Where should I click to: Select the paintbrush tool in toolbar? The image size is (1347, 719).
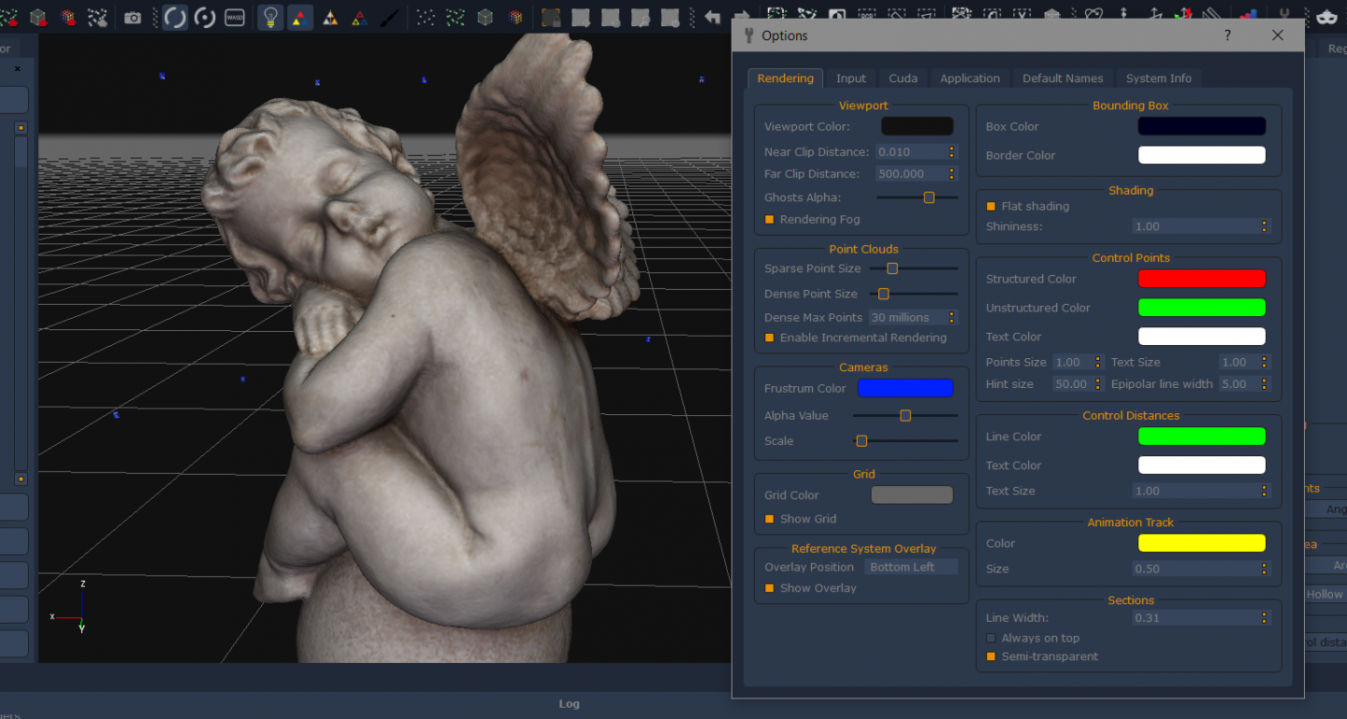coord(390,18)
